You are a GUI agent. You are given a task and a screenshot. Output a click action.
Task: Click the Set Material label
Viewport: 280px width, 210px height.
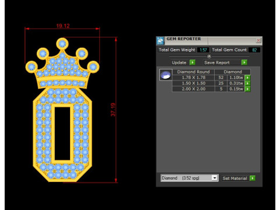click(x=235, y=178)
